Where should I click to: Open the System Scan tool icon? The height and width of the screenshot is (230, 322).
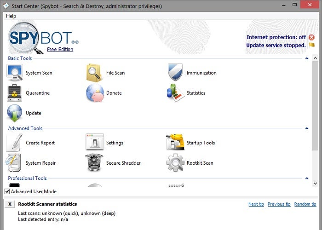pyautogui.click(x=15, y=73)
